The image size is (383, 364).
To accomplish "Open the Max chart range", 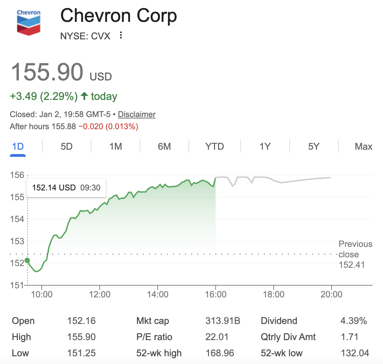I will (x=363, y=146).
